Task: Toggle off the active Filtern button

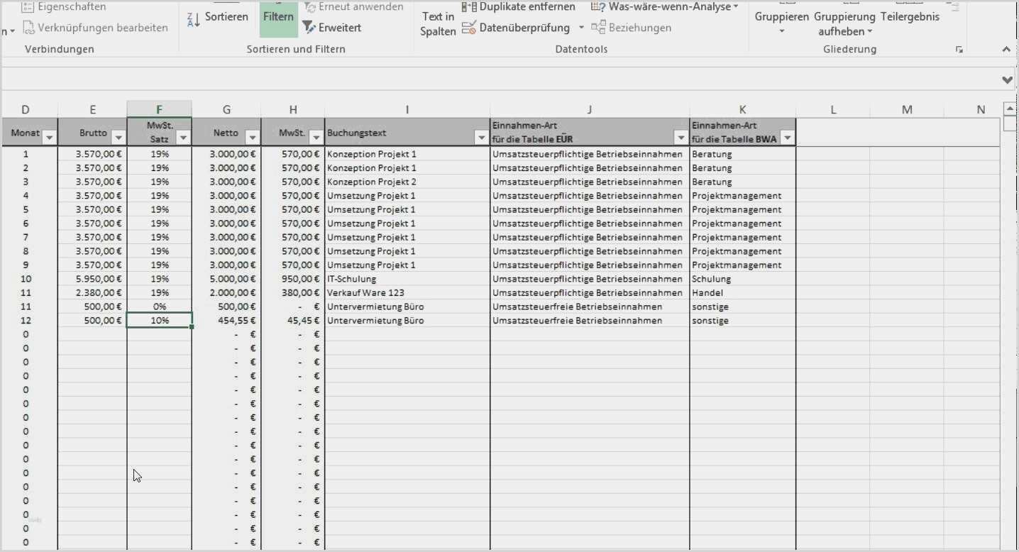Action: pyautogui.click(x=278, y=16)
